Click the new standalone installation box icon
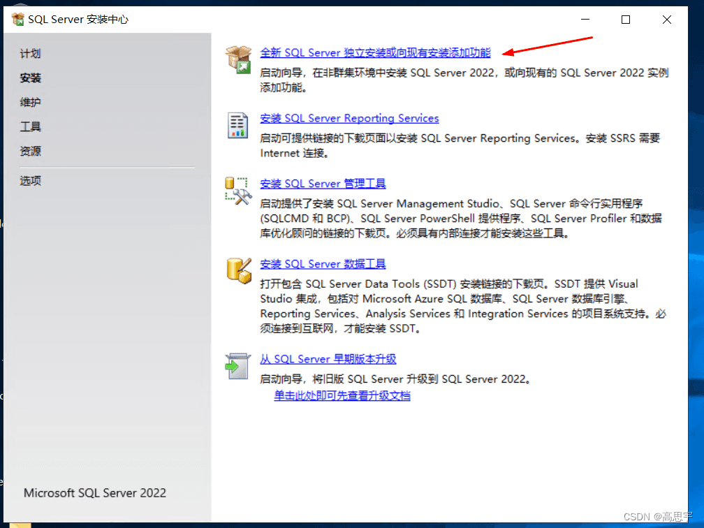This screenshot has width=704, height=528. (x=238, y=59)
